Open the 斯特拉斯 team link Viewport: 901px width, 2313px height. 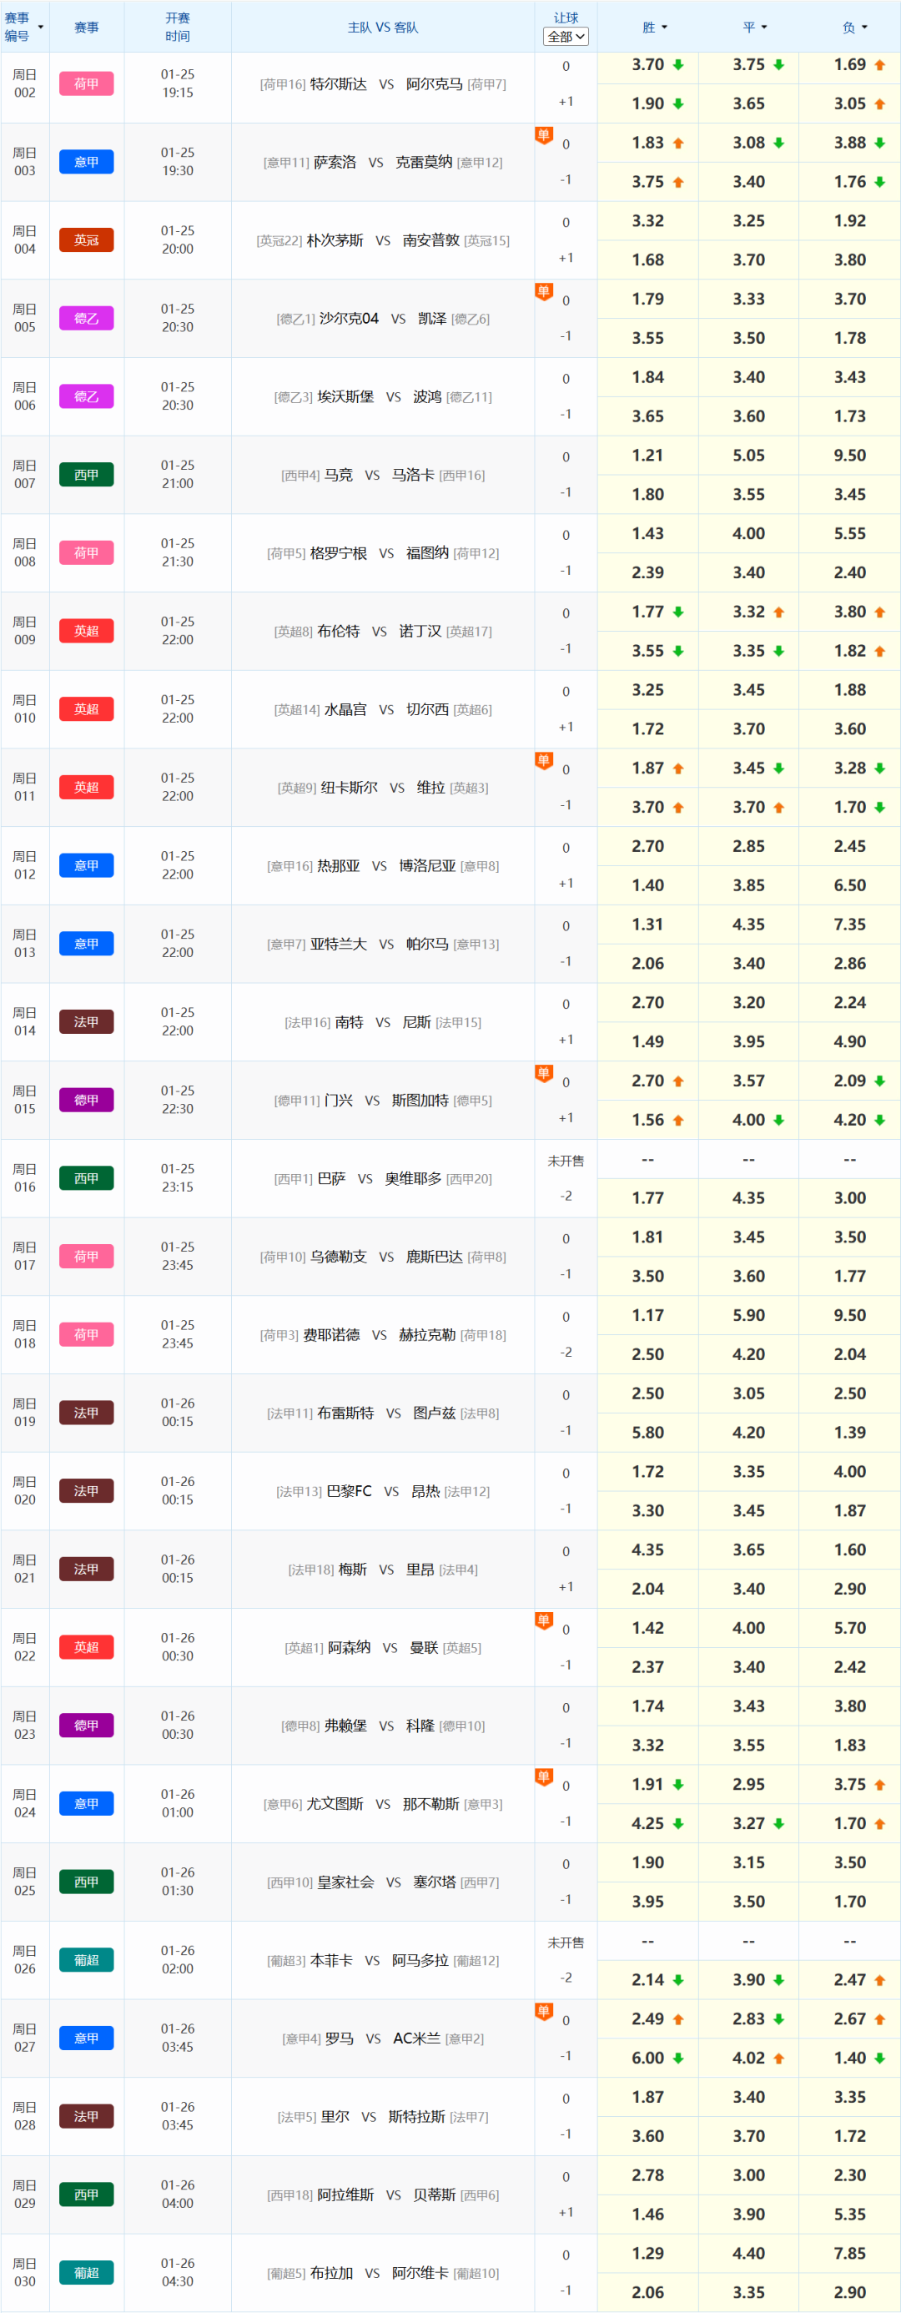tap(416, 2116)
